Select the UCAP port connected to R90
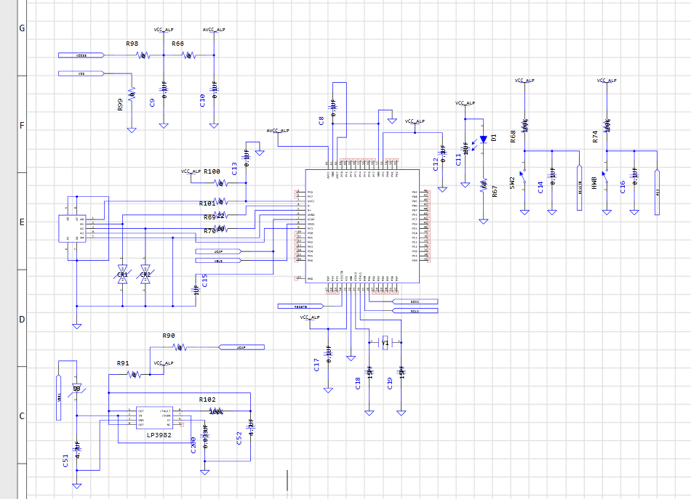The image size is (691, 499). coord(241,347)
